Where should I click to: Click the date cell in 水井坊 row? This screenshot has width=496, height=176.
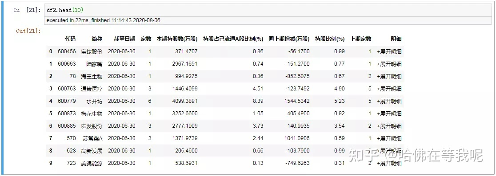[x=121, y=101]
